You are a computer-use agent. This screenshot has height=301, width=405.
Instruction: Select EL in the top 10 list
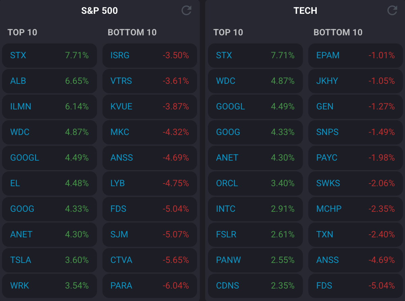(15, 183)
